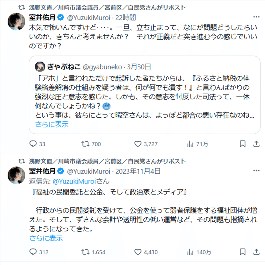Open ぎゃぶねこ quoted post profile avatar
Screen dimensions: 265x265
point(40,67)
